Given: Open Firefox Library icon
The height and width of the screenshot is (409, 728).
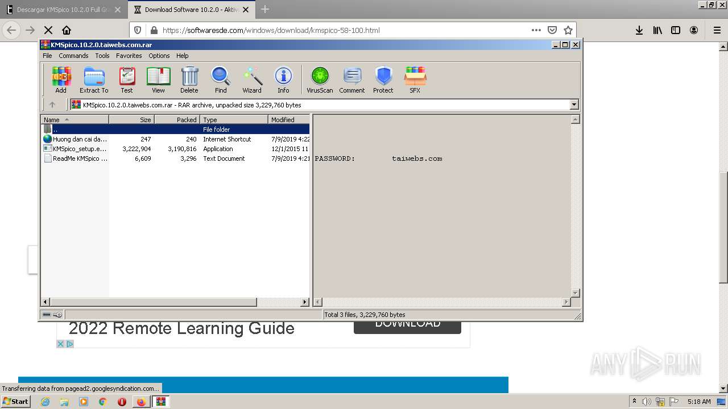Looking at the screenshot, I should (x=657, y=30).
